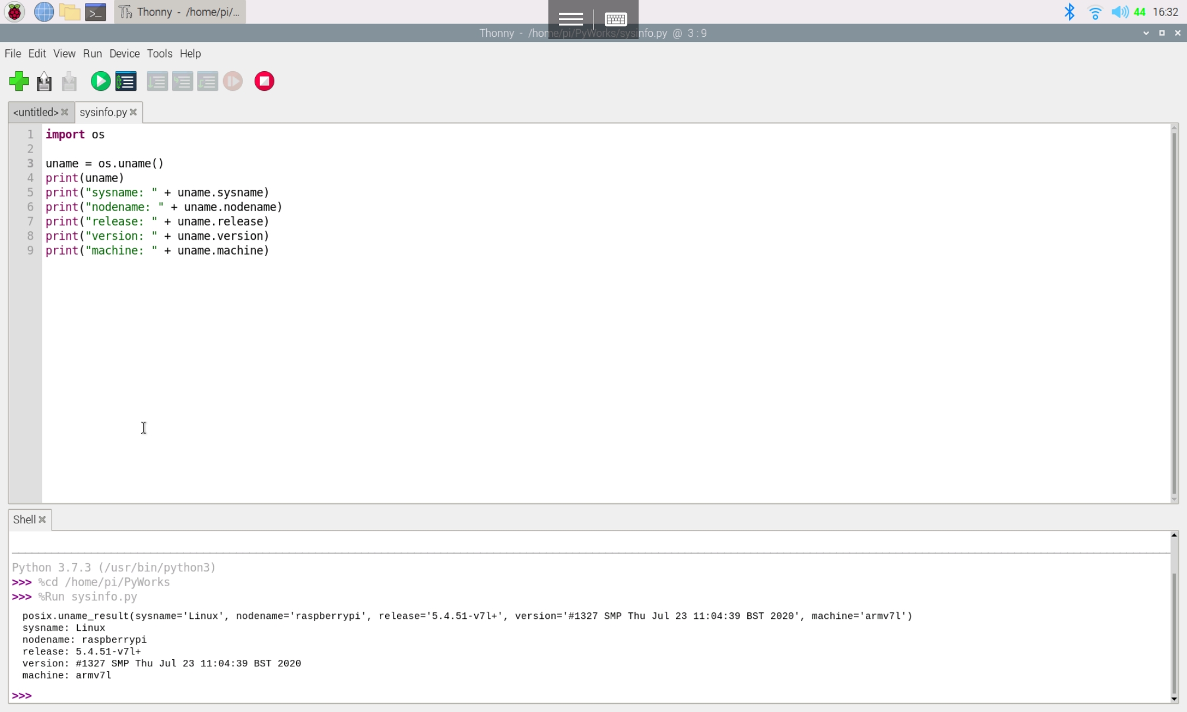Viewport: 1187px width, 712px height.
Task: Open the Wi-Fi network menu
Action: coord(1095,12)
